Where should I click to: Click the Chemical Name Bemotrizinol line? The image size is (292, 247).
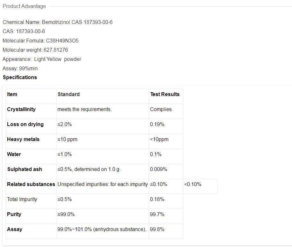[57, 22]
